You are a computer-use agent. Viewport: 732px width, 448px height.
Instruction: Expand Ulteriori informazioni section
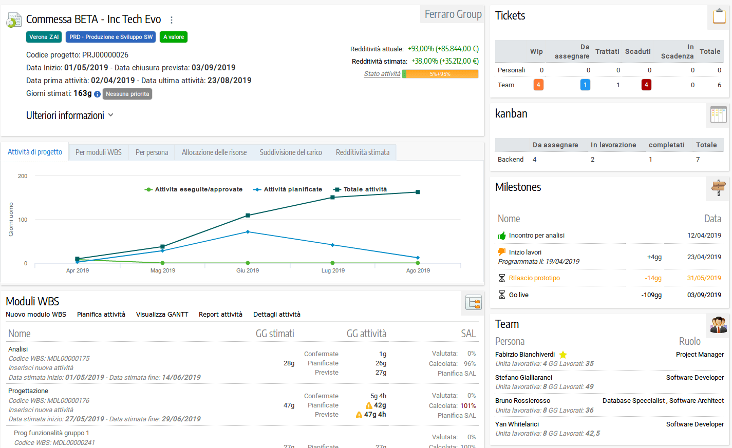click(70, 115)
